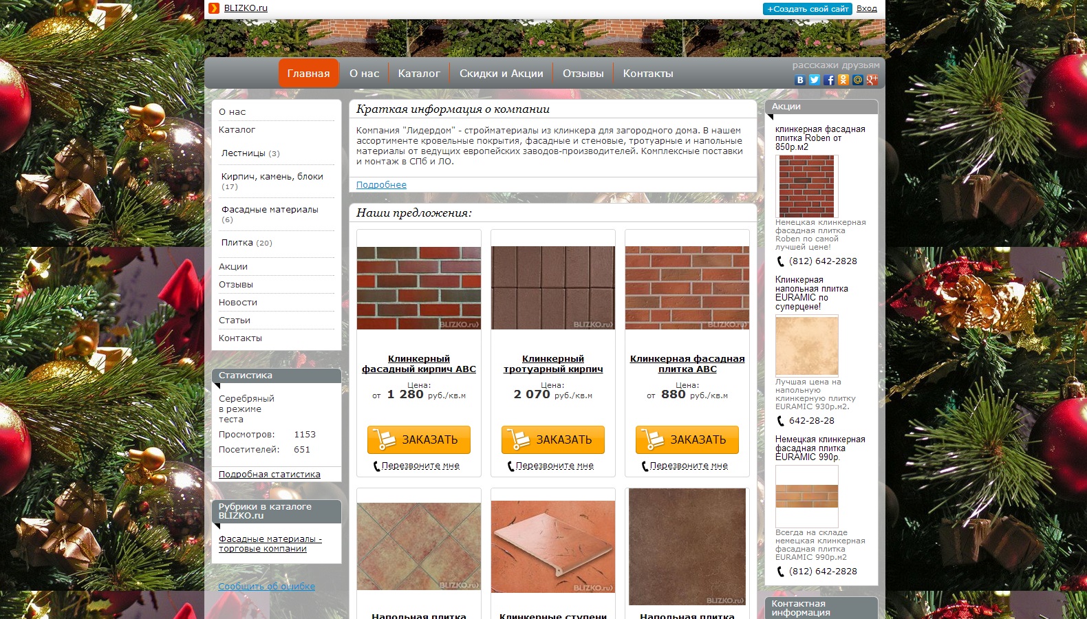Click phone number 642-28-28

click(x=812, y=421)
